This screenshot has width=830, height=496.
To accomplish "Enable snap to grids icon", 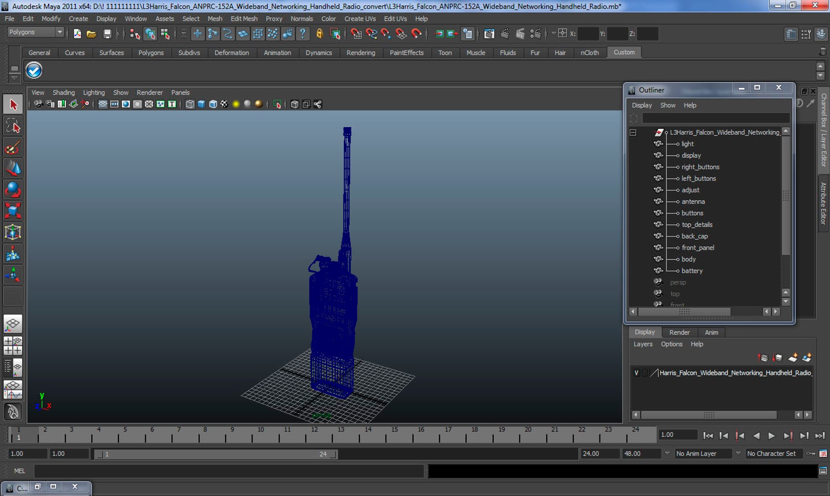I will (356, 34).
